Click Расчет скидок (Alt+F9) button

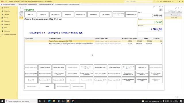(114, 68)
